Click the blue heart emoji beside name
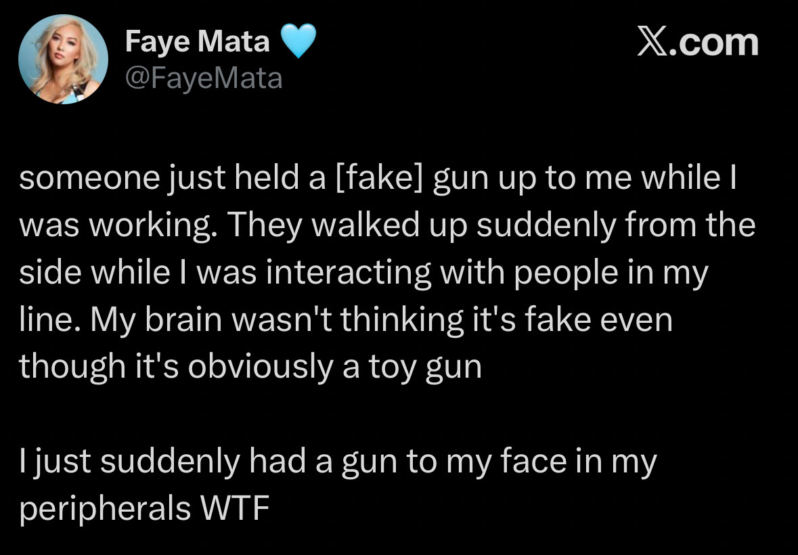The image size is (798, 555). pyautogui.click(x=298, y=44)
